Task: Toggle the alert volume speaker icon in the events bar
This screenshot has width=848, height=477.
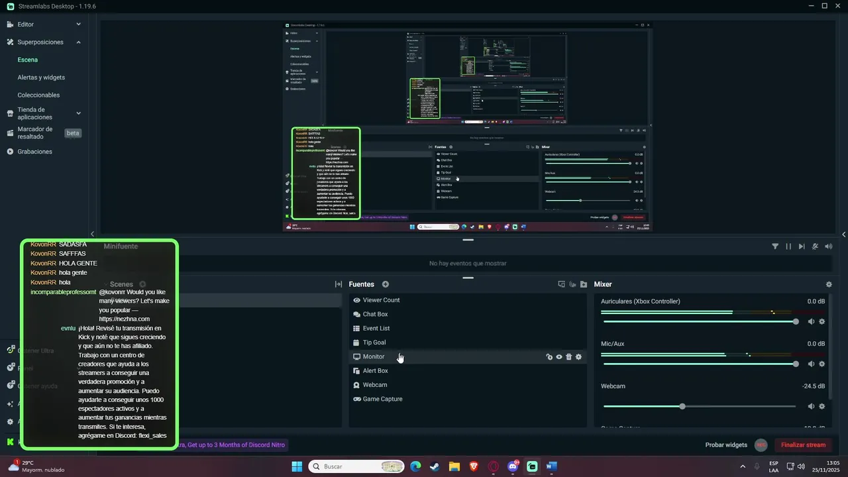Action: (x=828, y=246)
